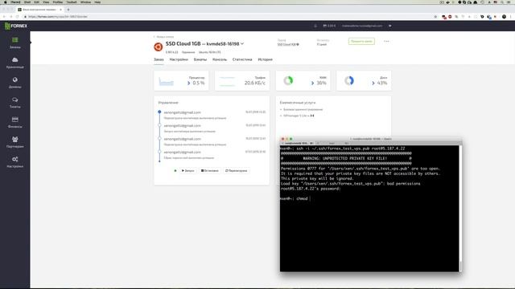Click the green extend order button

(361, 41)
